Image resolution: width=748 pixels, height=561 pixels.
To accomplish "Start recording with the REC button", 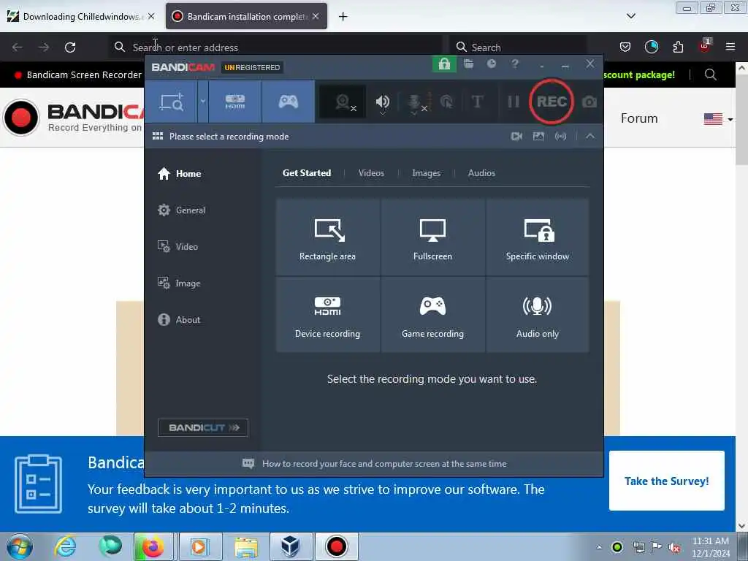I will pos(552,102).
